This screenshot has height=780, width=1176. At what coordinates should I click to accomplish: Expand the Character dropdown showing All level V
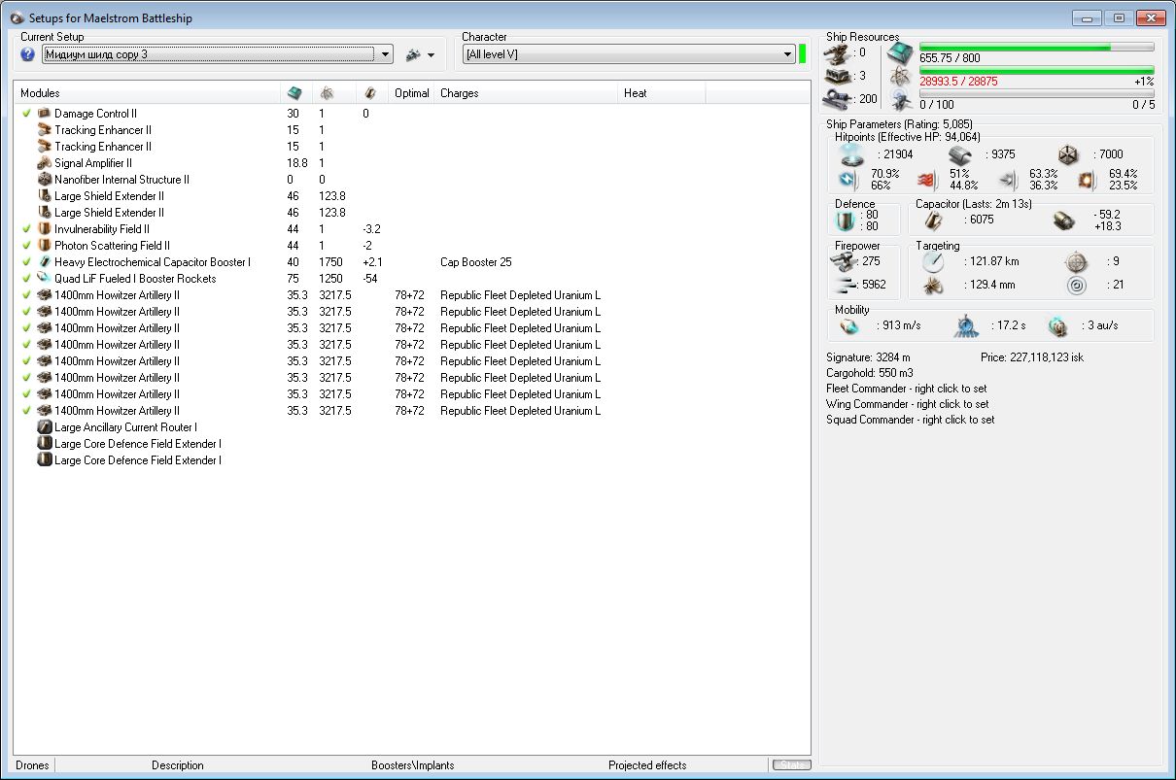tap(788, 54)
